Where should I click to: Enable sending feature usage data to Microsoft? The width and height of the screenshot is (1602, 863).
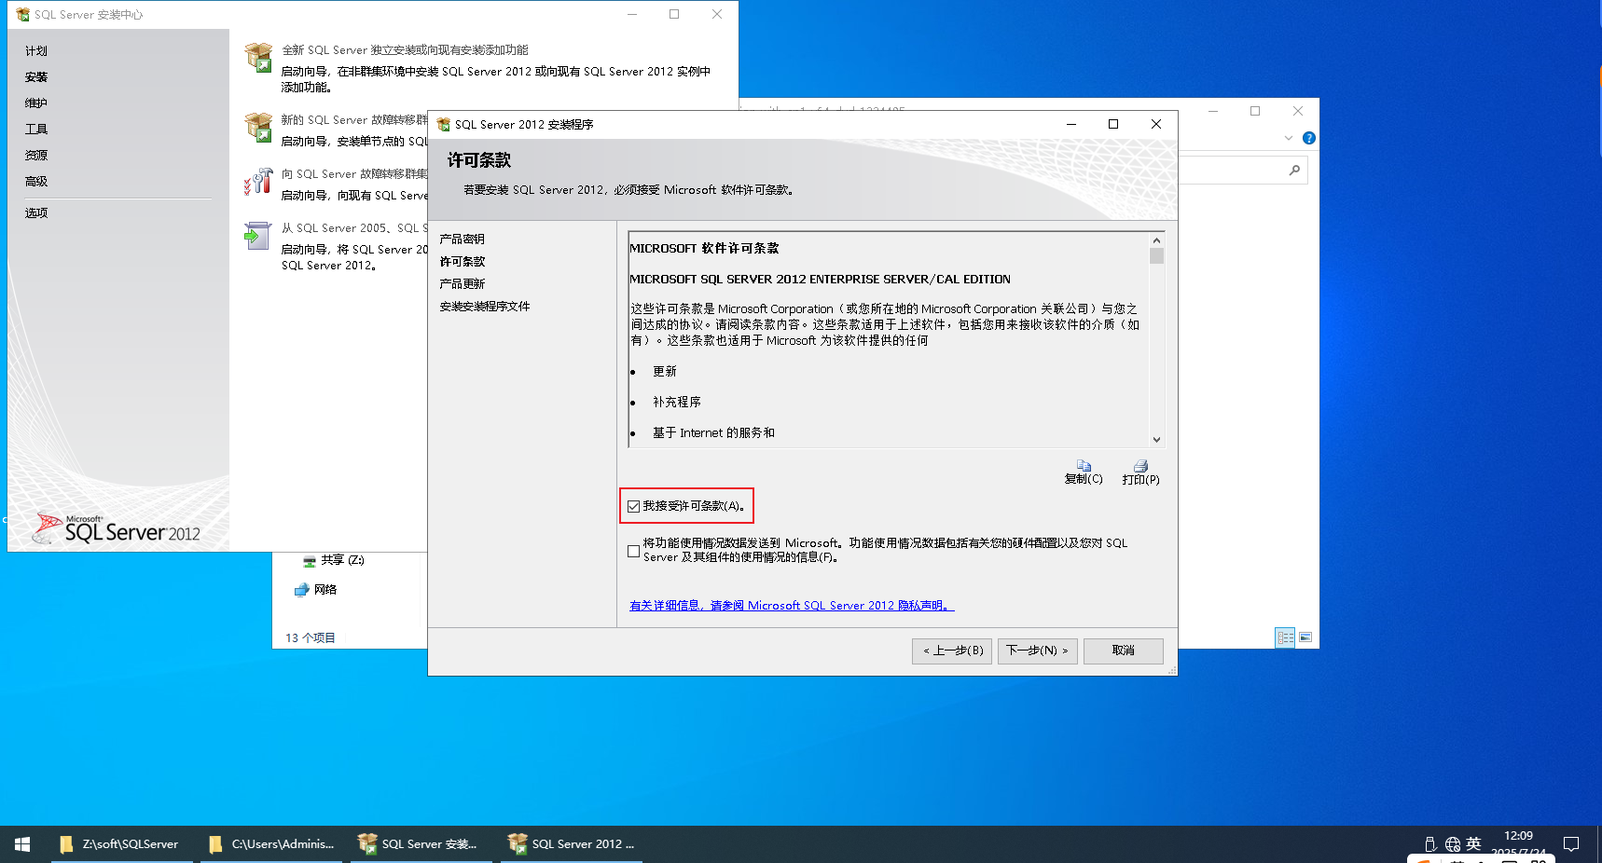[x=634, y=551]
